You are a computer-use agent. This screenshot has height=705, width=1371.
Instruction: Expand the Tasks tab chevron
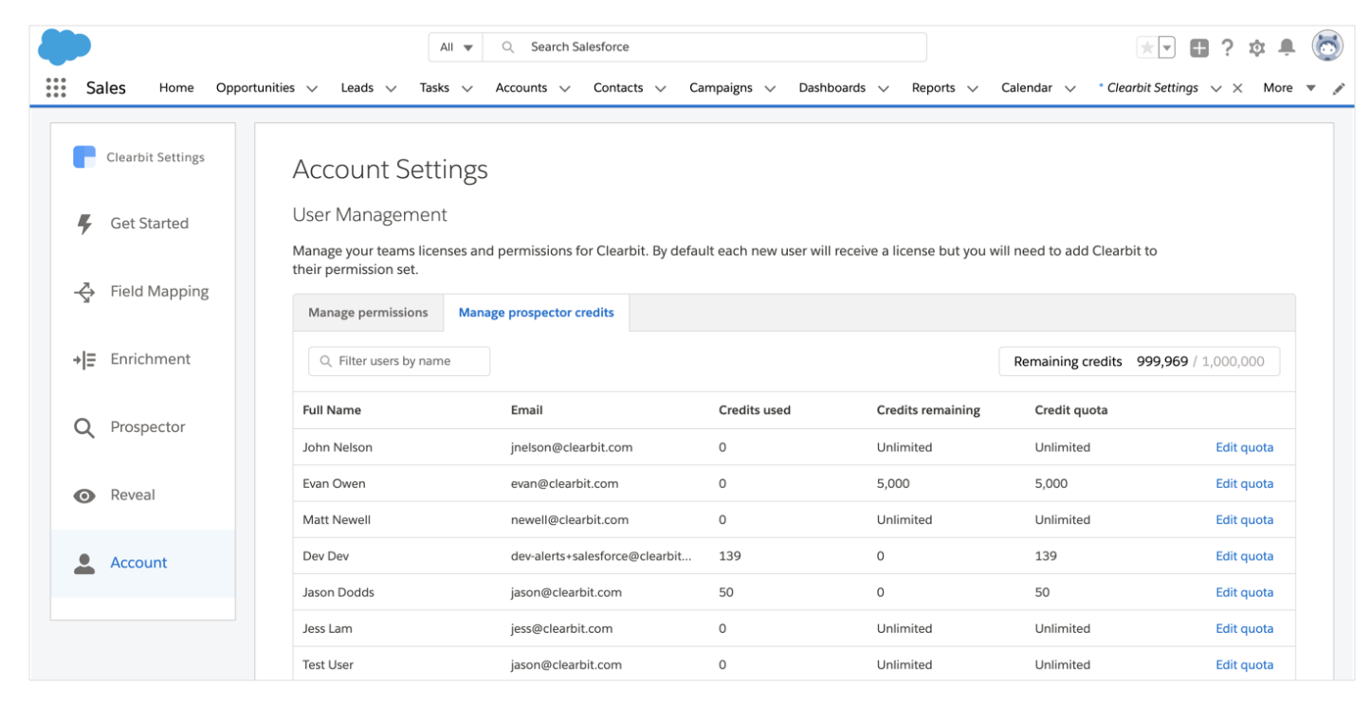pyautogui.click(x=466, y=88)
